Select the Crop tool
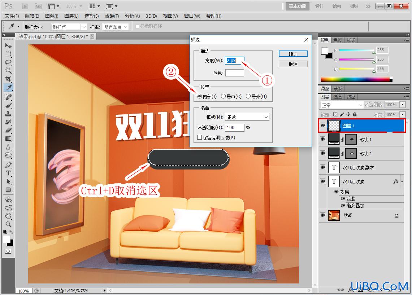The image size is (412, 295). point(8,79)
